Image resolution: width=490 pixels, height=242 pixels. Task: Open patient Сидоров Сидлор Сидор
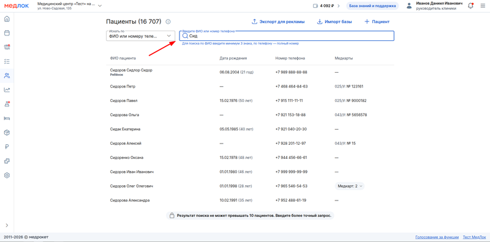click(131, 70)
